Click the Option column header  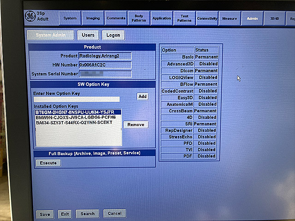coord(177,50)
